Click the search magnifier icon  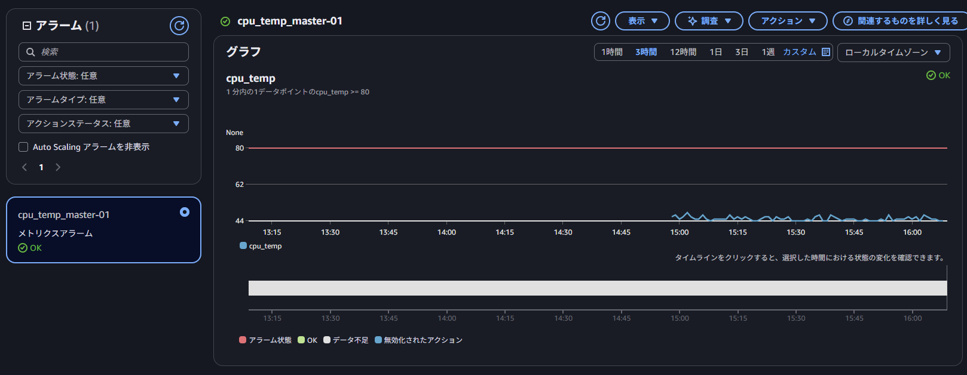click(30, 52)
